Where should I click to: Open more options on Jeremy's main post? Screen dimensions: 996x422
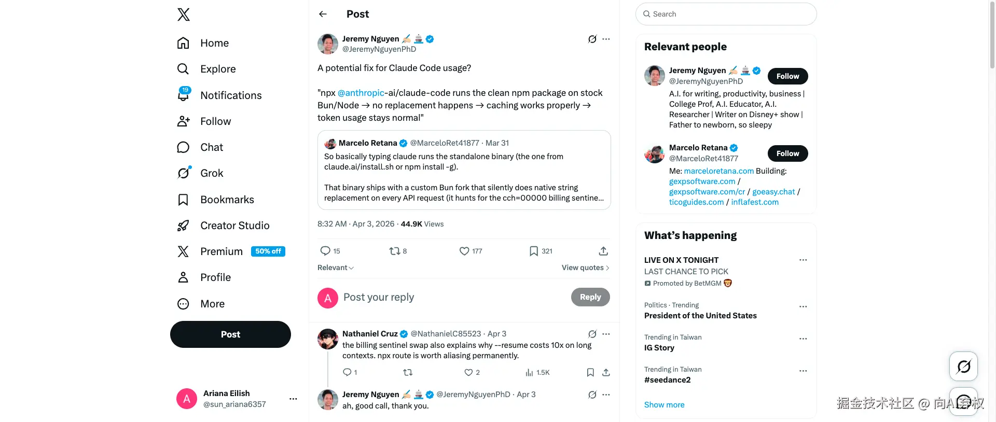click(x=606, y=39)
